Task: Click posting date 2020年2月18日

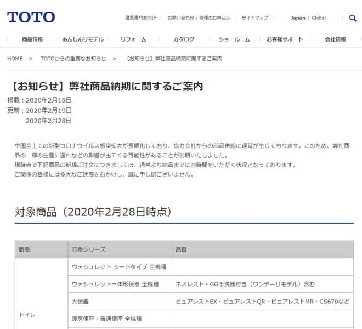Action: pos(49,100)
